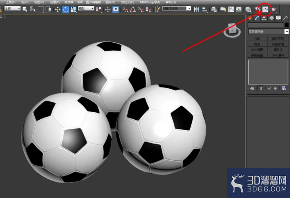This screenshot has width=290, height=198.
Task: Open the Schematic View icon
Action: [239, 9]
